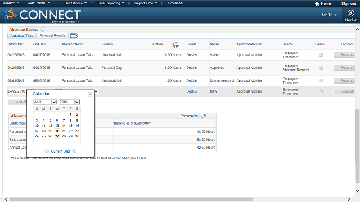Go to previous month in Calendar
This screenshot has width=360, height=202.
(47, 151)
